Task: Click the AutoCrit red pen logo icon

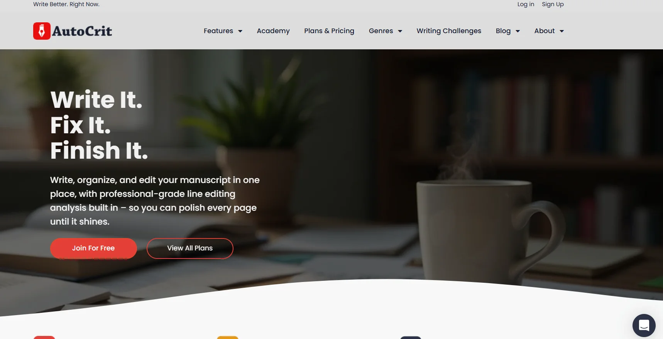Action: tap(42, 31)
